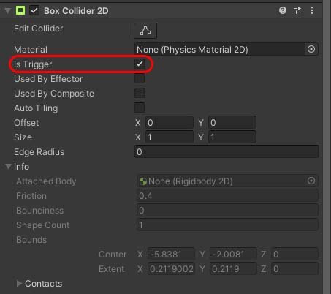Click the green Box Collider 2D component icon
Viewport: 331px width, 294px height.
coord(20,10)
